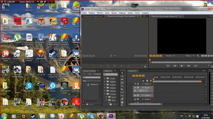The height and width of the screenshot is (119, 213).
Task: Open the Маркер menu
Action: (x=122, y=13)
